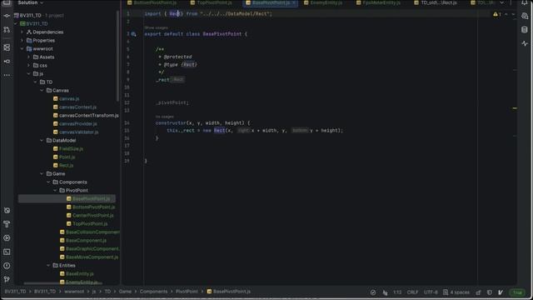Click the Components breadcrumb in navigation bar
The width and height of the screenshot is (533, 300).
153,292
